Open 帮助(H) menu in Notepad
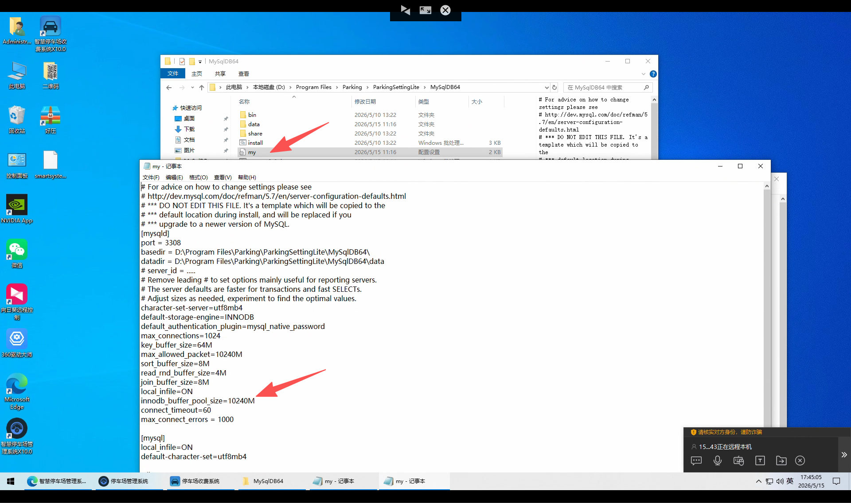 coord(247,177)
